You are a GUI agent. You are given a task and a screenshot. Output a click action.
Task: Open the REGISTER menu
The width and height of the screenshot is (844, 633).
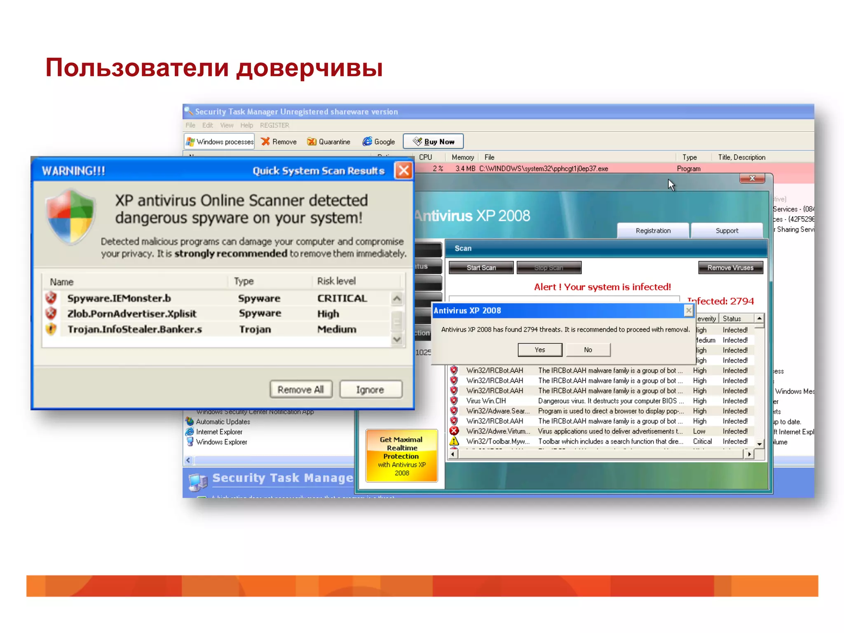pos(274,125)
